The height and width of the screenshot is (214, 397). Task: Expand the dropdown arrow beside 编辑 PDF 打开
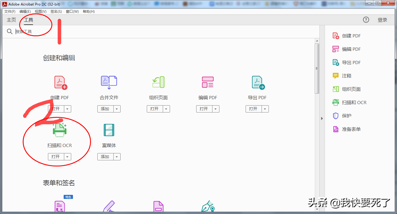click(216, 109)
